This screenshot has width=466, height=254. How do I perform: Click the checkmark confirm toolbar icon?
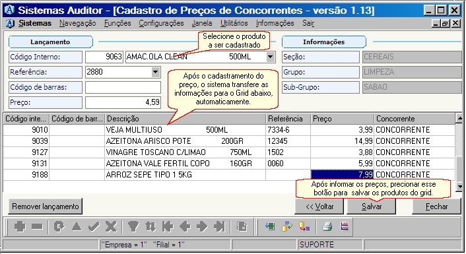click(x=94, y=227)
